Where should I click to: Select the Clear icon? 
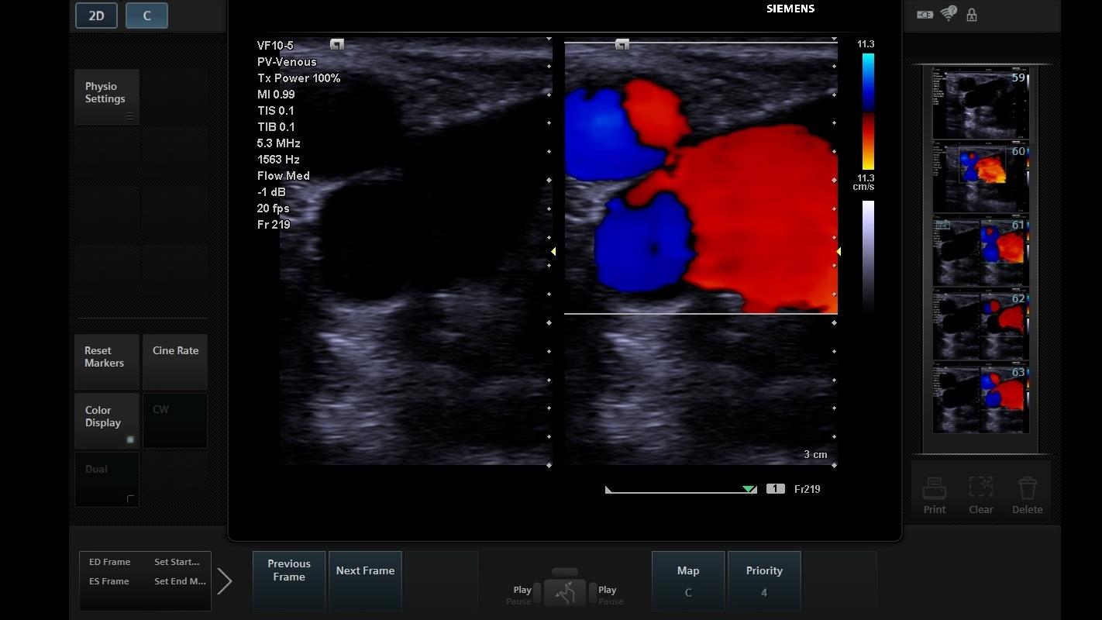(x=980, y=489)
